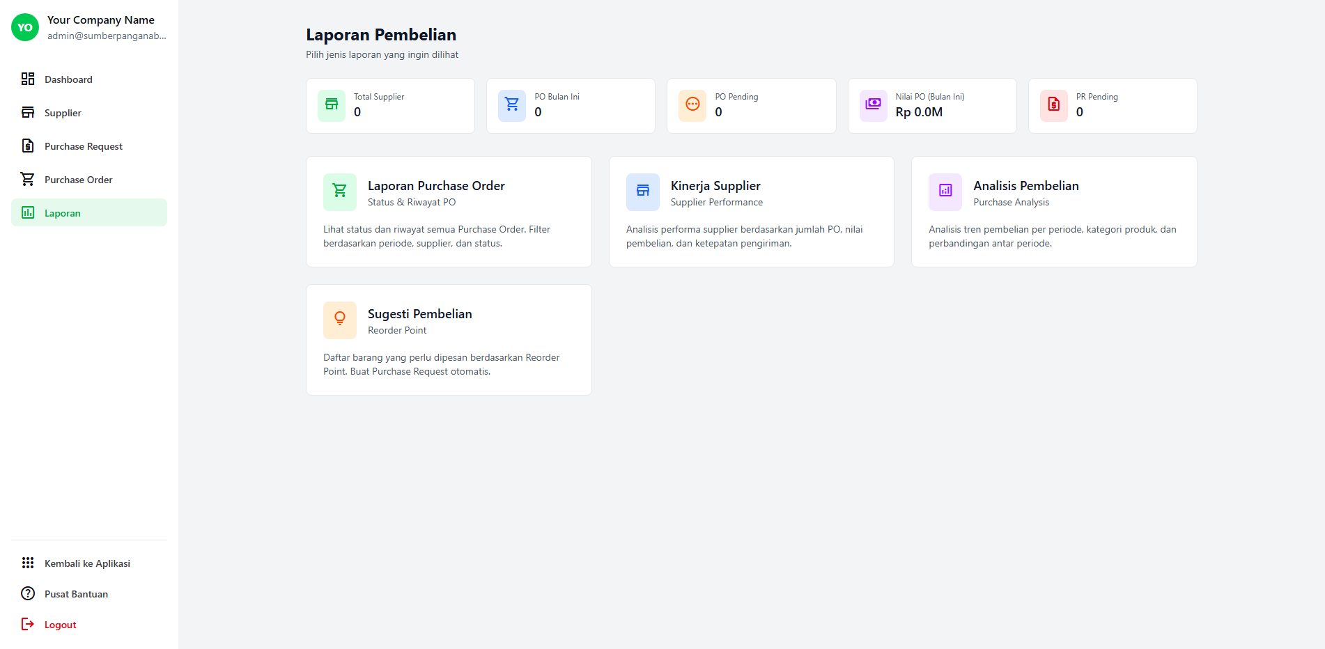This screenshot has height=649, width=1325.
Task: Click the Supplier storefront icon in sidebar
Action: 28,113
